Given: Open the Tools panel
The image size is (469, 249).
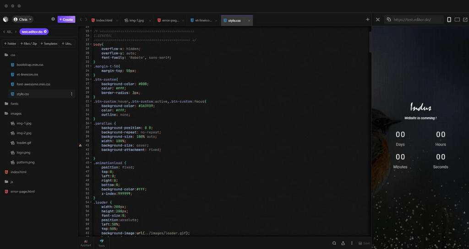Looking at the screenshot, I should coord(101,243).
